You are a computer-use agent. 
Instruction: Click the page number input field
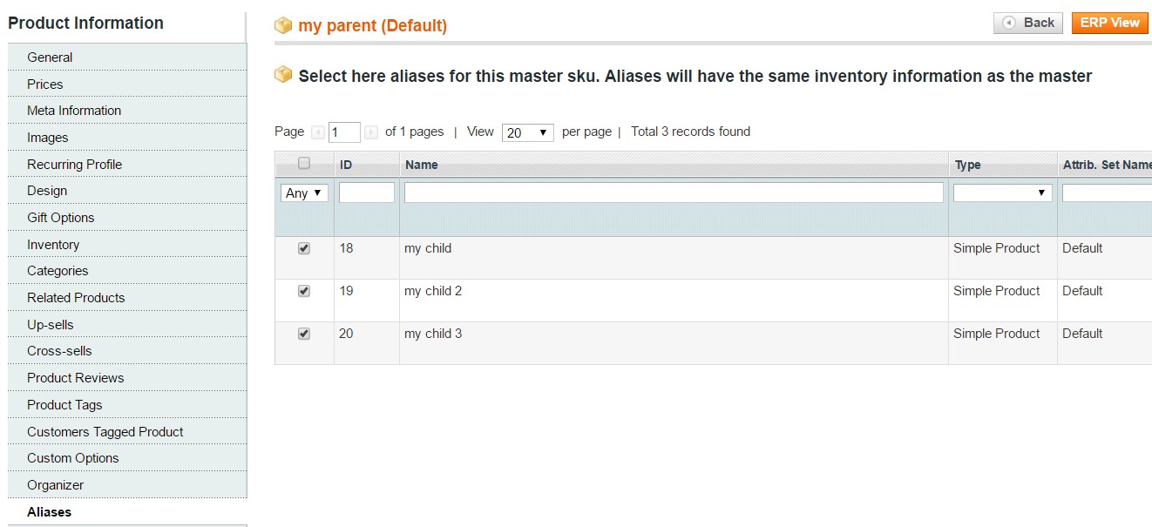(x=344, y=132)
